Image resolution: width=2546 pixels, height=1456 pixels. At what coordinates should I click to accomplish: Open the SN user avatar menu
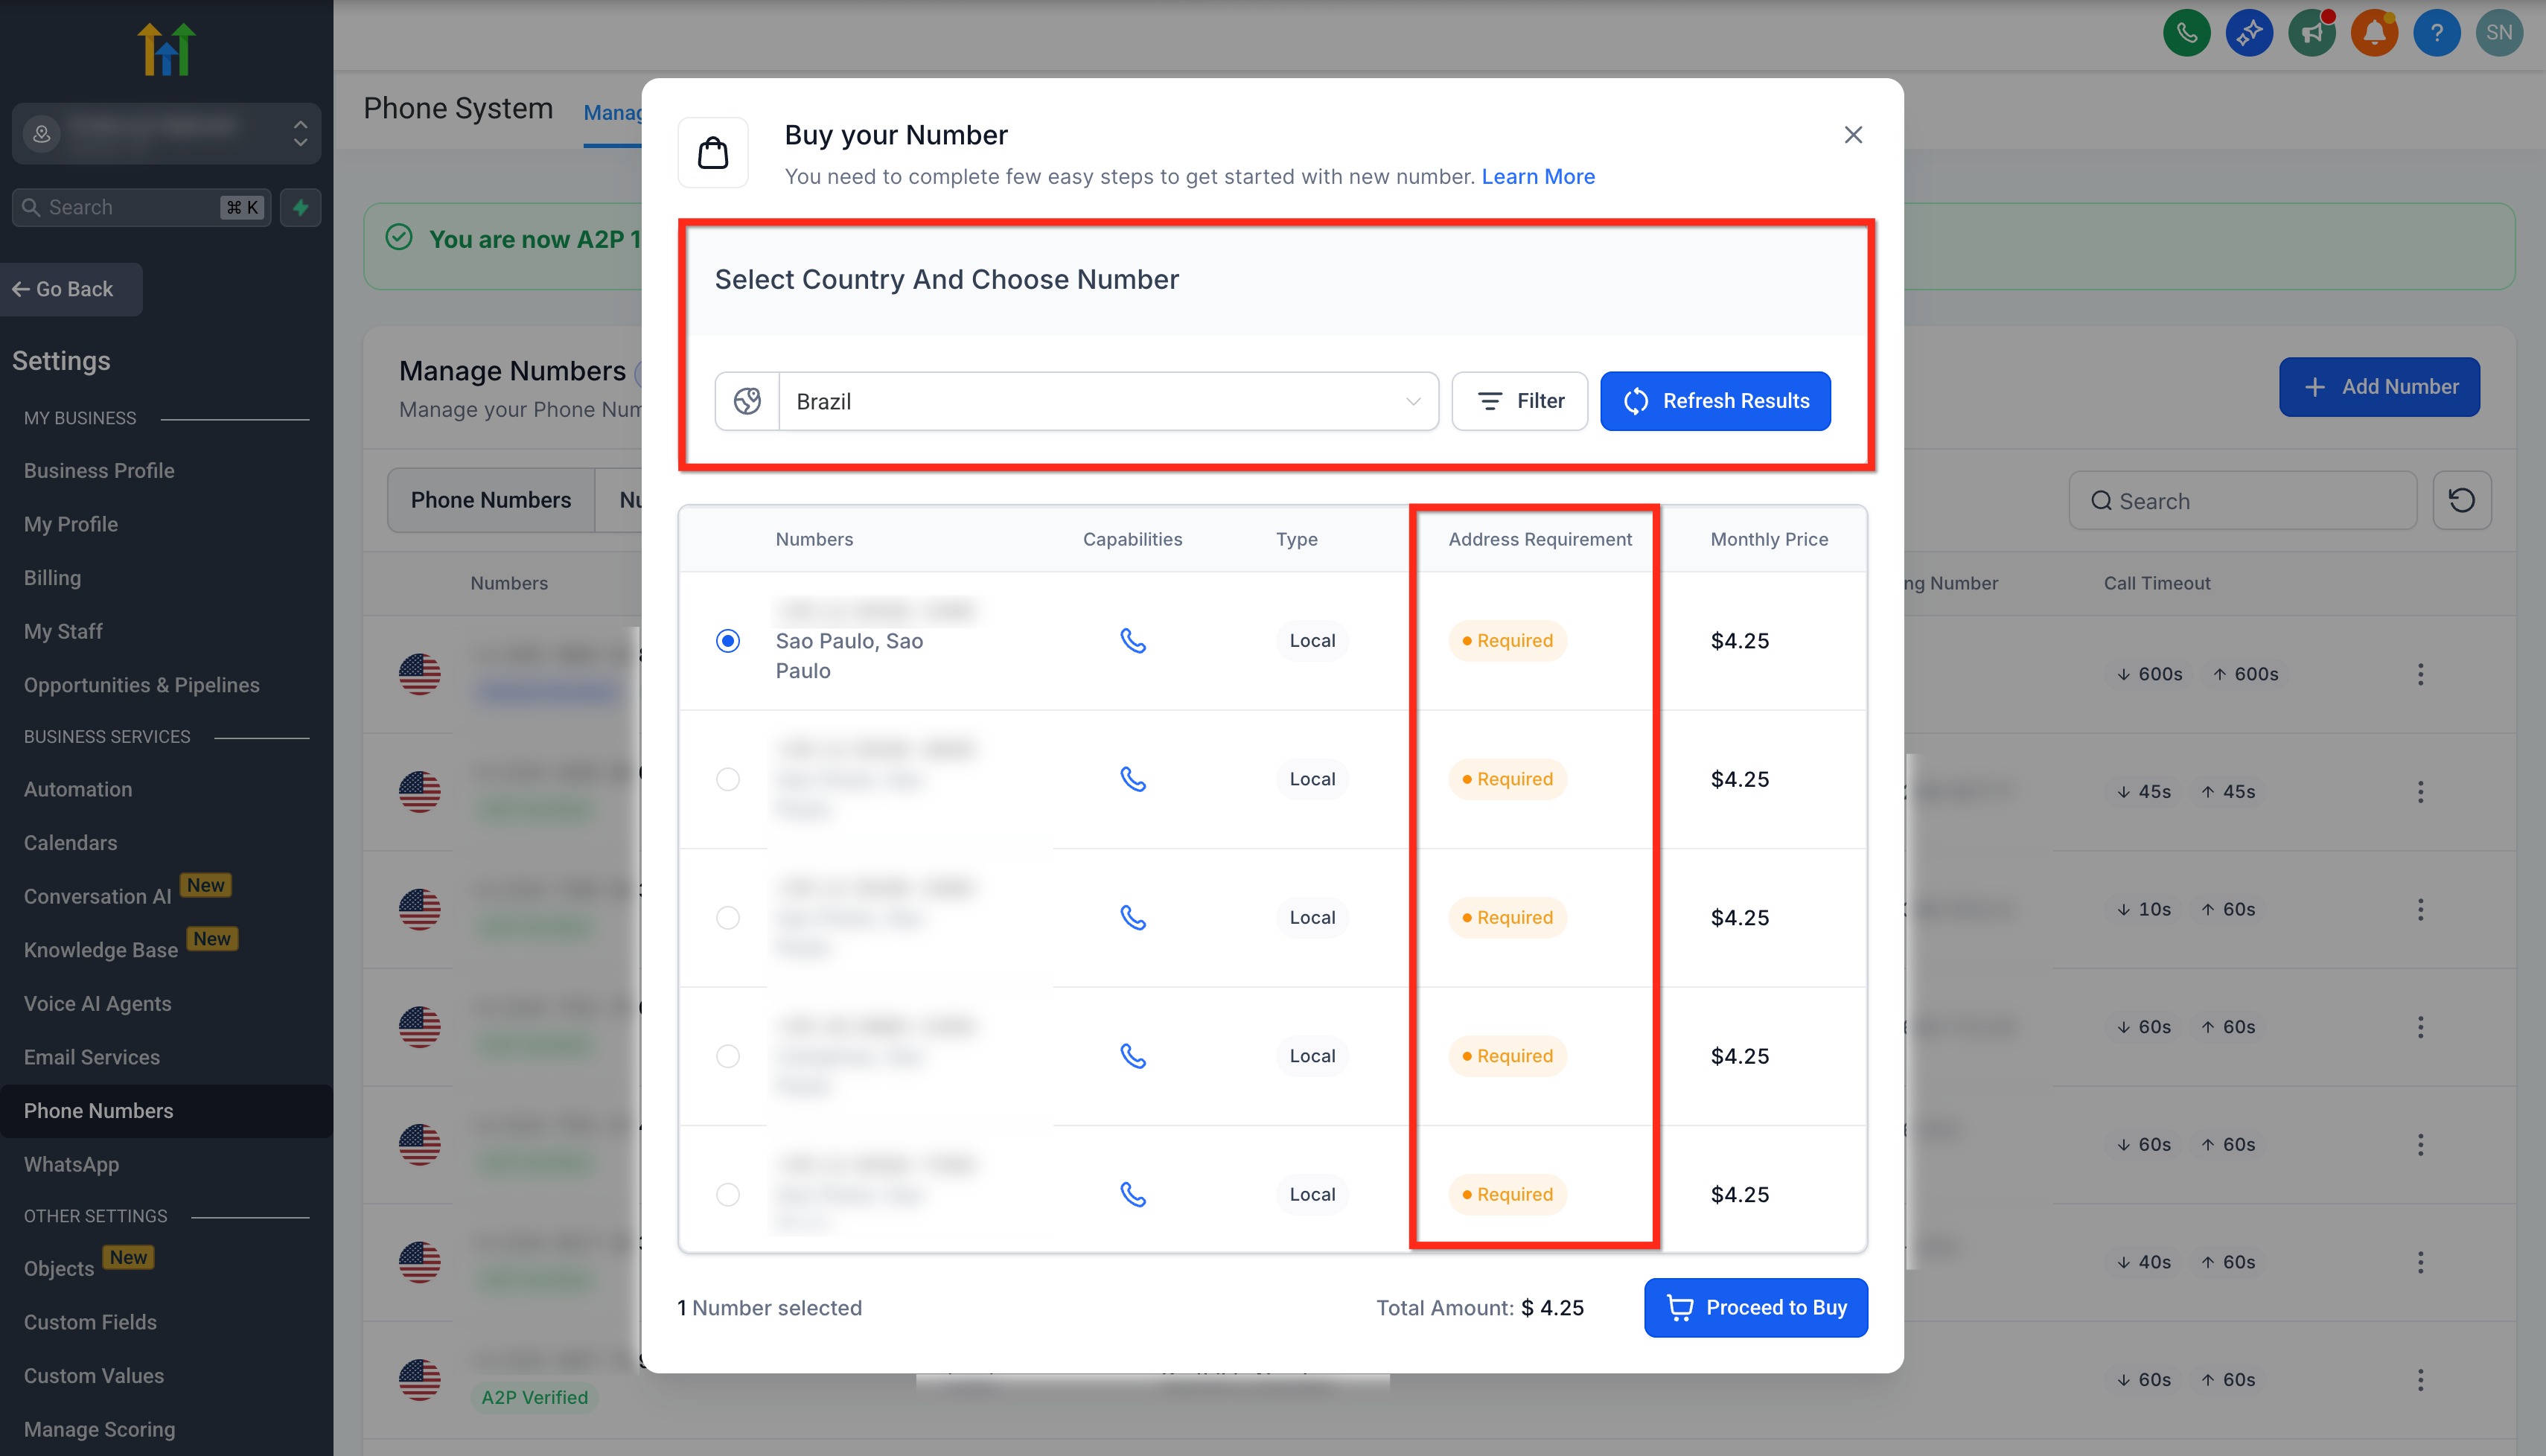[x=2499, y=33]
